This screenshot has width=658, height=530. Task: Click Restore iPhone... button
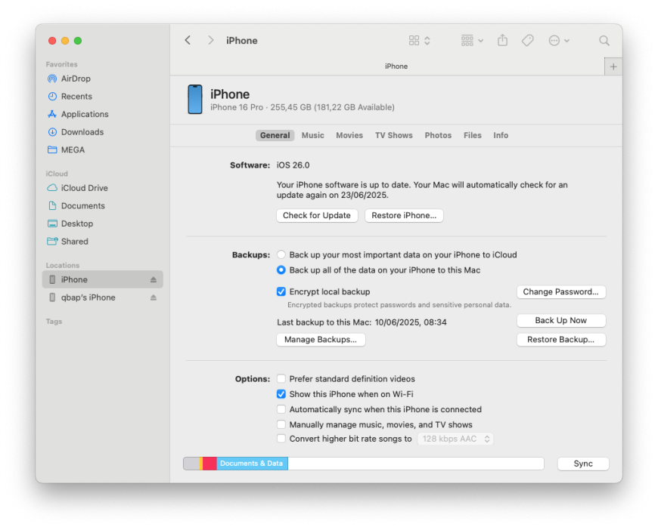click(404, 215)
